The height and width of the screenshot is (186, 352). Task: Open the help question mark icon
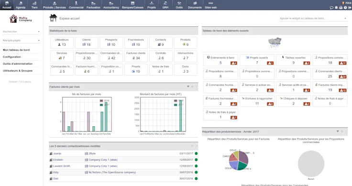(345, 8)
